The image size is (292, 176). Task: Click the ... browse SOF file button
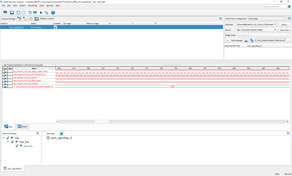click(x=288, y=40)
